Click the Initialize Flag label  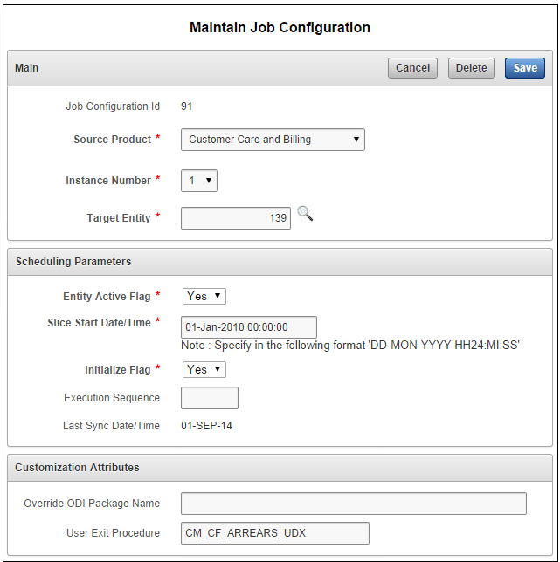pyautogui.click(x=118, y=370)
